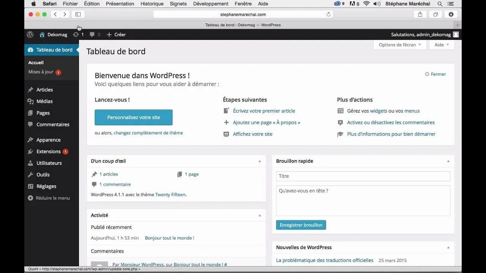486x273 pixels.
Task: Click Safari forward arrow button
Action: tap(65, 14)
